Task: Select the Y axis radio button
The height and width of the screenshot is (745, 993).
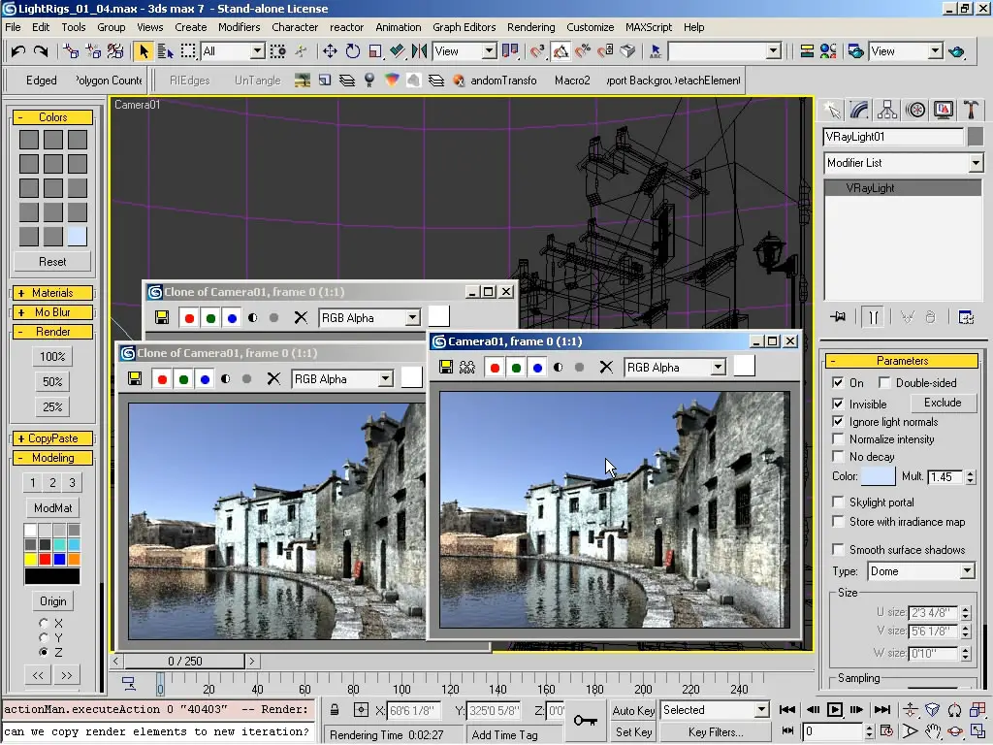Action: pyautogui.click(x=44, y=637)
